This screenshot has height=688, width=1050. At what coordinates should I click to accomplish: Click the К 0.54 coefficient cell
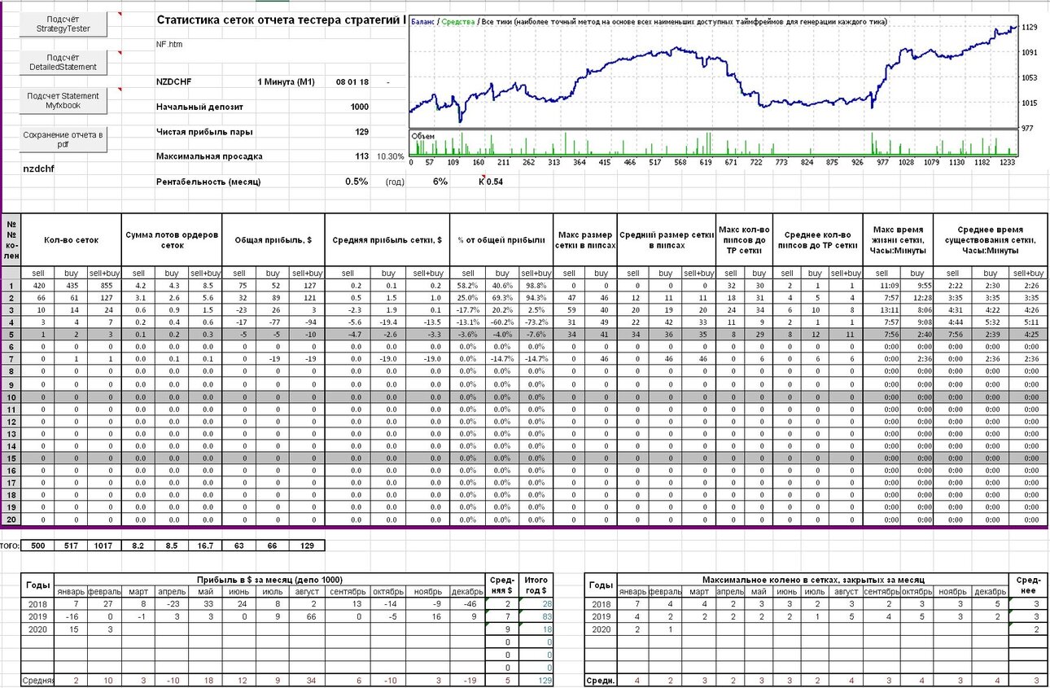pyautogui.click(x=491, y=182)
